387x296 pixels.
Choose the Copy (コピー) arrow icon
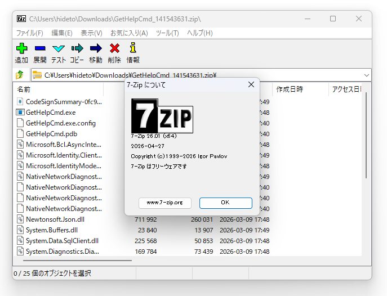point(77,48)
